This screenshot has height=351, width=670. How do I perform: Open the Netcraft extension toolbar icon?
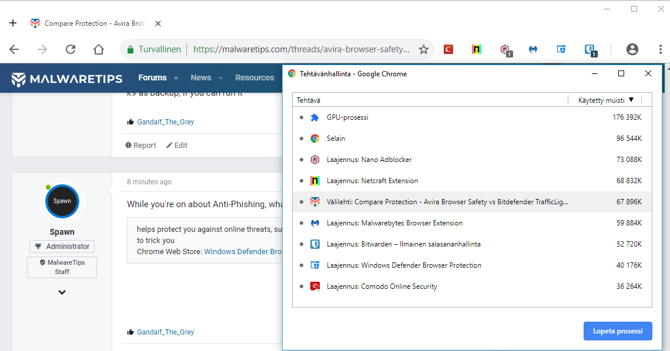tap(477, 49)
